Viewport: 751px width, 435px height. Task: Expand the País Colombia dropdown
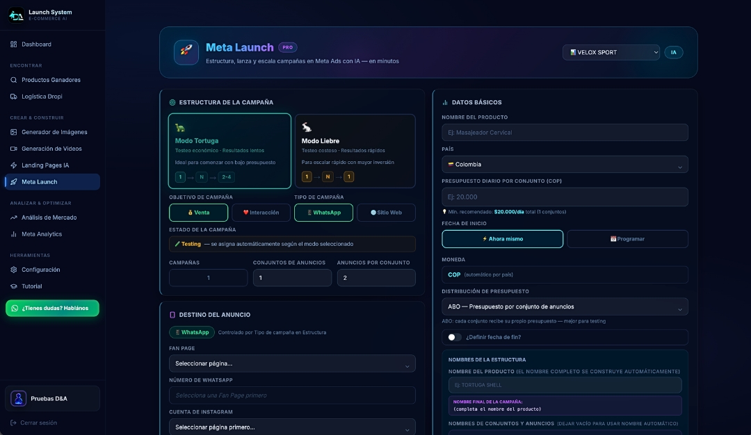coord(565,164)
